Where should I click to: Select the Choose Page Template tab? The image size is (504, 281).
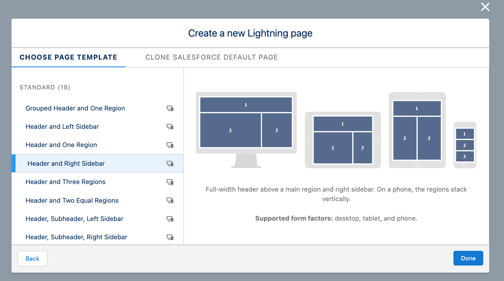[68, 57]
